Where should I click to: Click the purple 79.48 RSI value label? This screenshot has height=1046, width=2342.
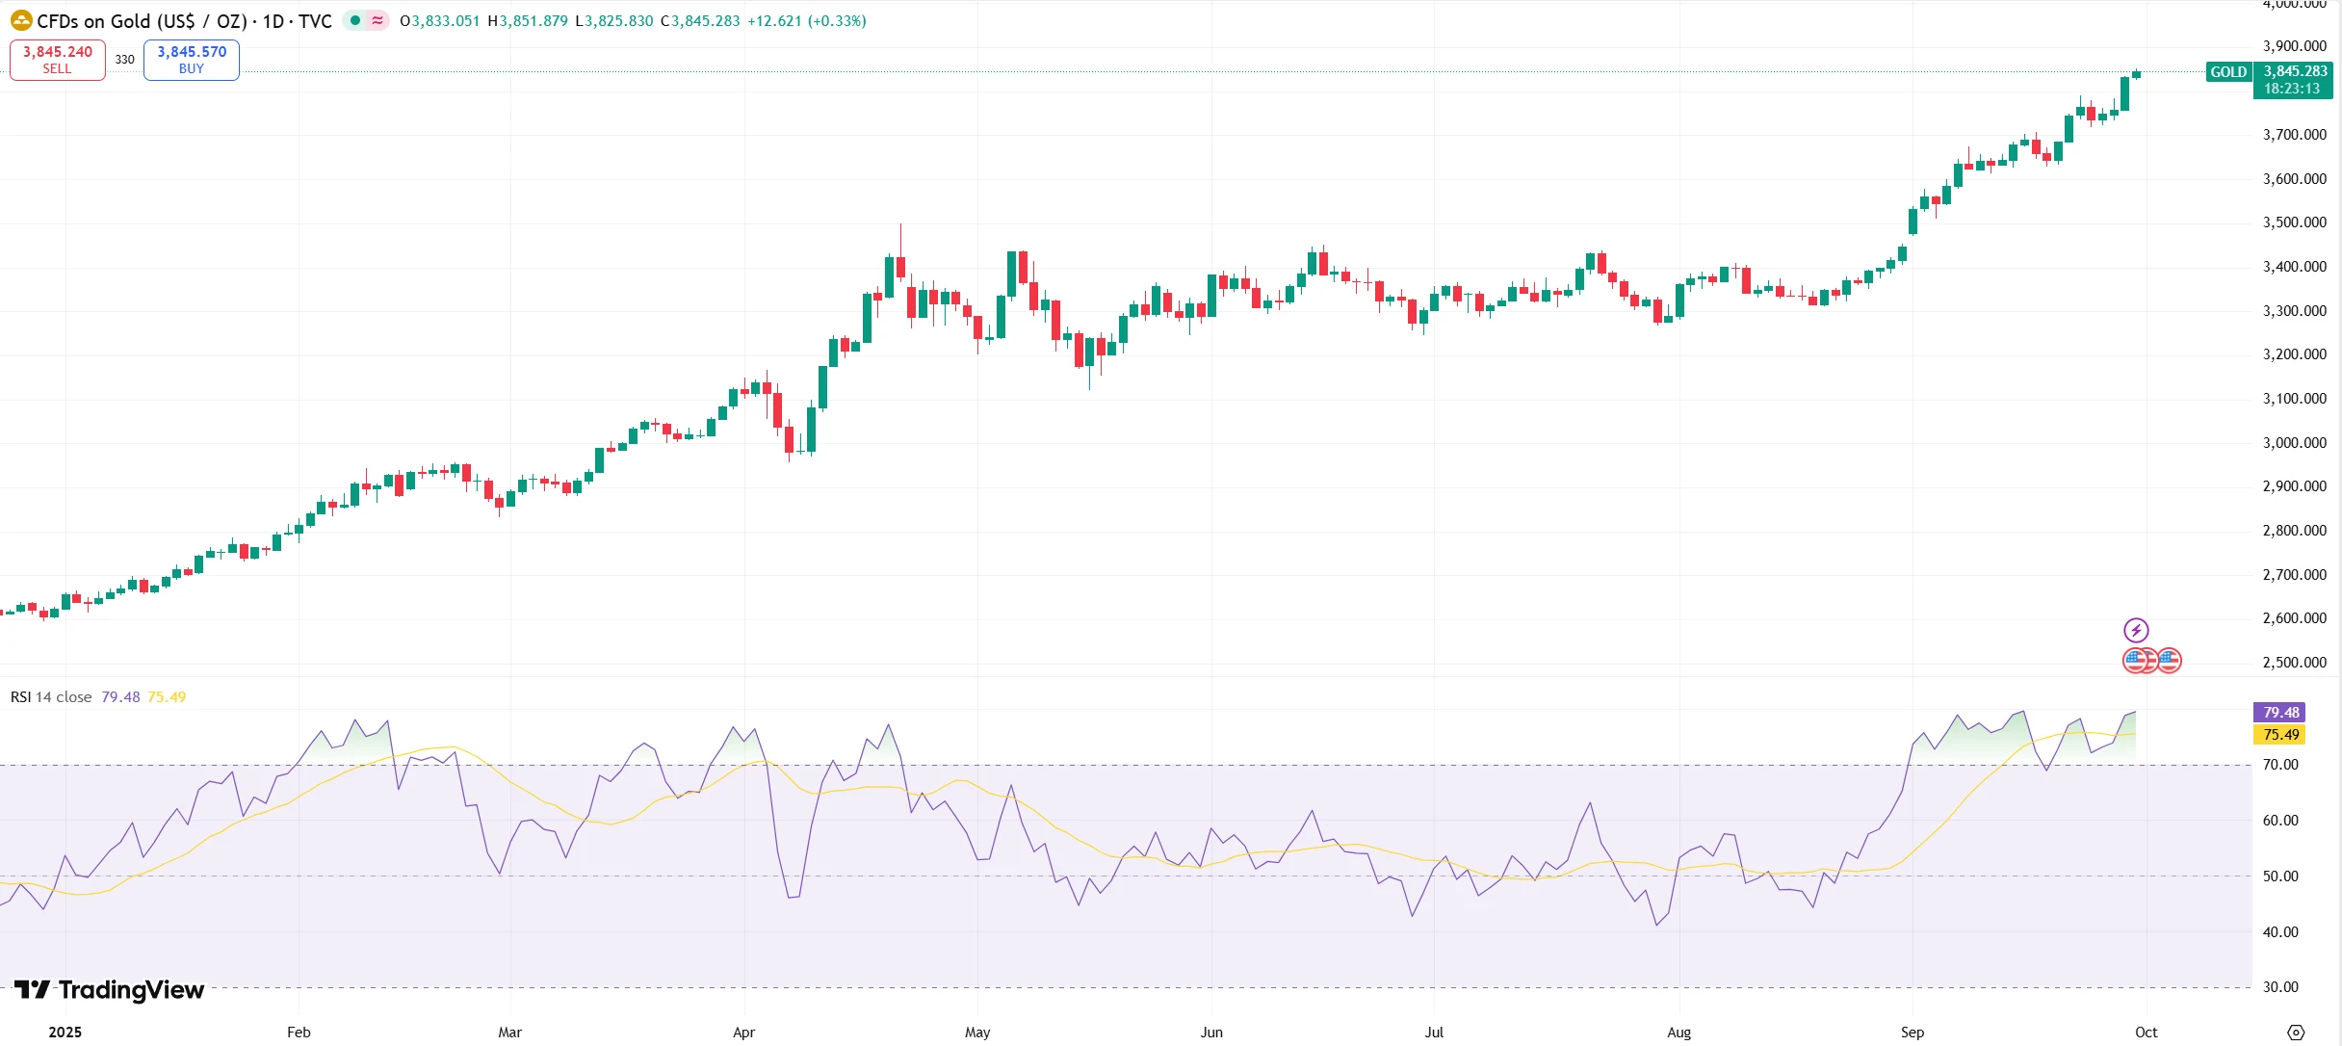(x=2280, y=713)
